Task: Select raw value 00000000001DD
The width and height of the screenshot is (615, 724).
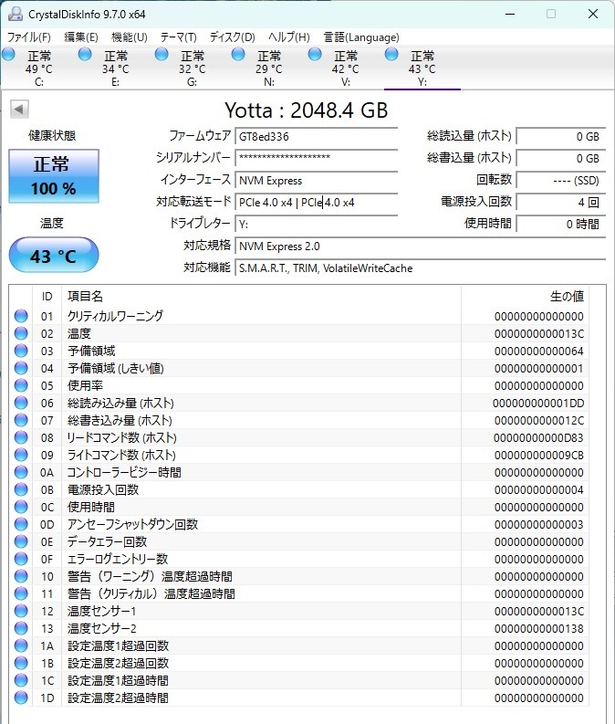Action: point(538,404)
